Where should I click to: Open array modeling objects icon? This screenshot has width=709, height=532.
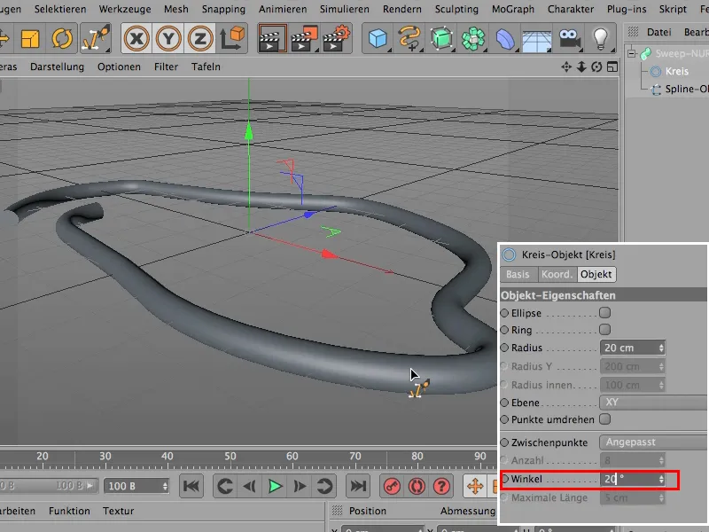point(473,38)
